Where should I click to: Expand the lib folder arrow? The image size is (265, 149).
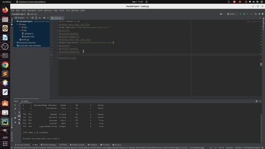[20, 30]
